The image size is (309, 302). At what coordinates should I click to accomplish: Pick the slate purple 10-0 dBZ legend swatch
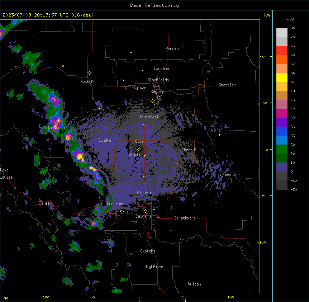pos(282,167)
